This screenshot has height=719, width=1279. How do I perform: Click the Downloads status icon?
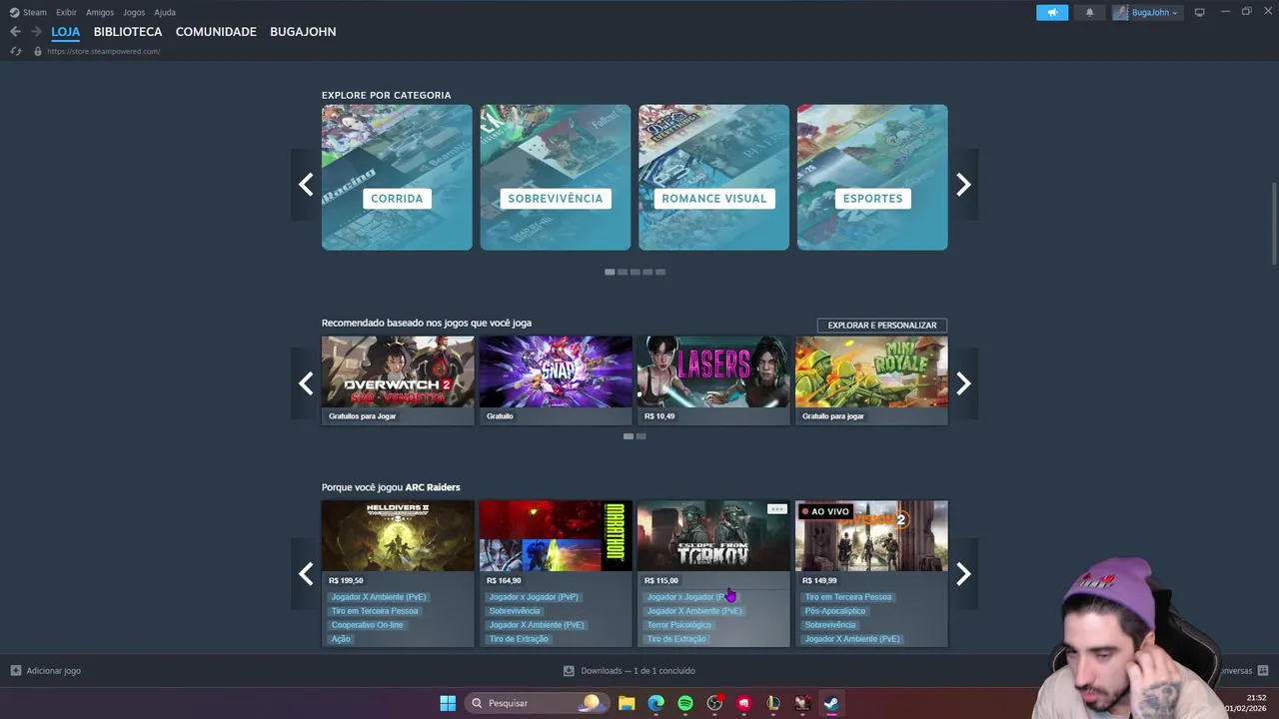click(x=569, y=671)
